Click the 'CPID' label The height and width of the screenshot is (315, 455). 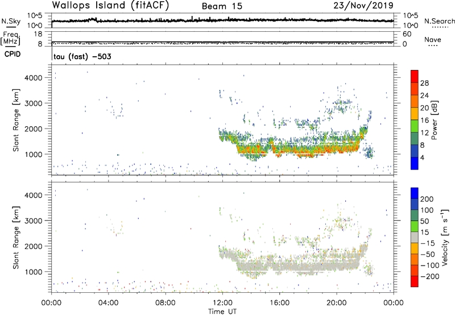pyautogui.click(x=13, y=54)
